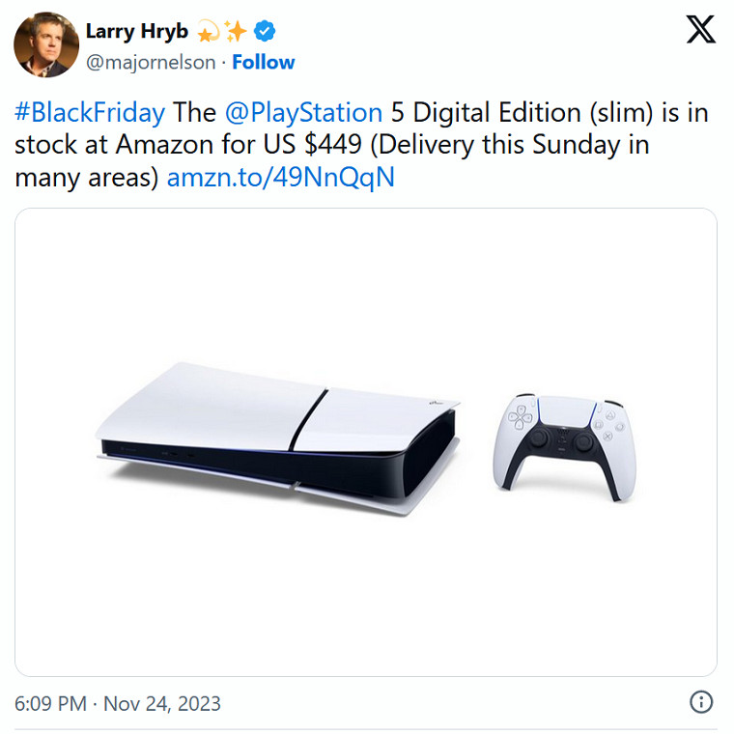Open Larry Hryb's profile avatar
734x734 pixels.
45,45
